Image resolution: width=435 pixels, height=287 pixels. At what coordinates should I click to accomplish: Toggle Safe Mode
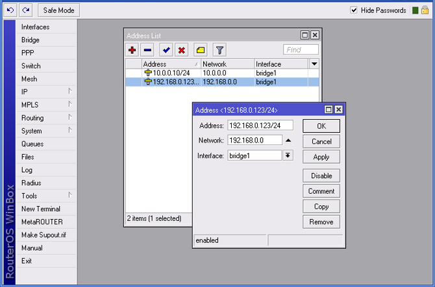pos(58,10)
